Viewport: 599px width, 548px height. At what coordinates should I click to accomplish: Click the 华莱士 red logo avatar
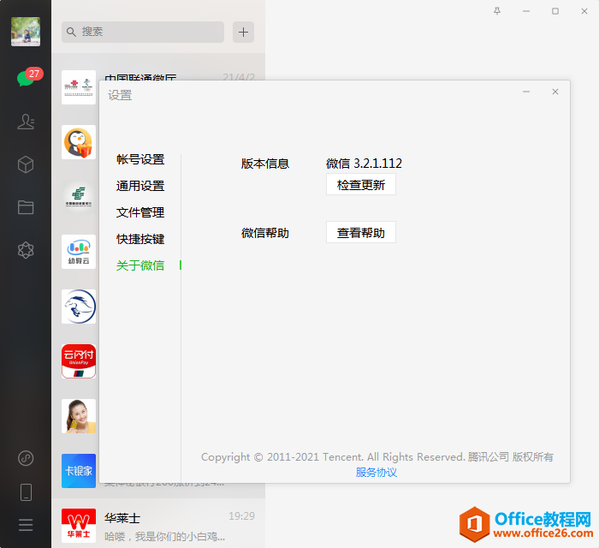pos(79,526)
